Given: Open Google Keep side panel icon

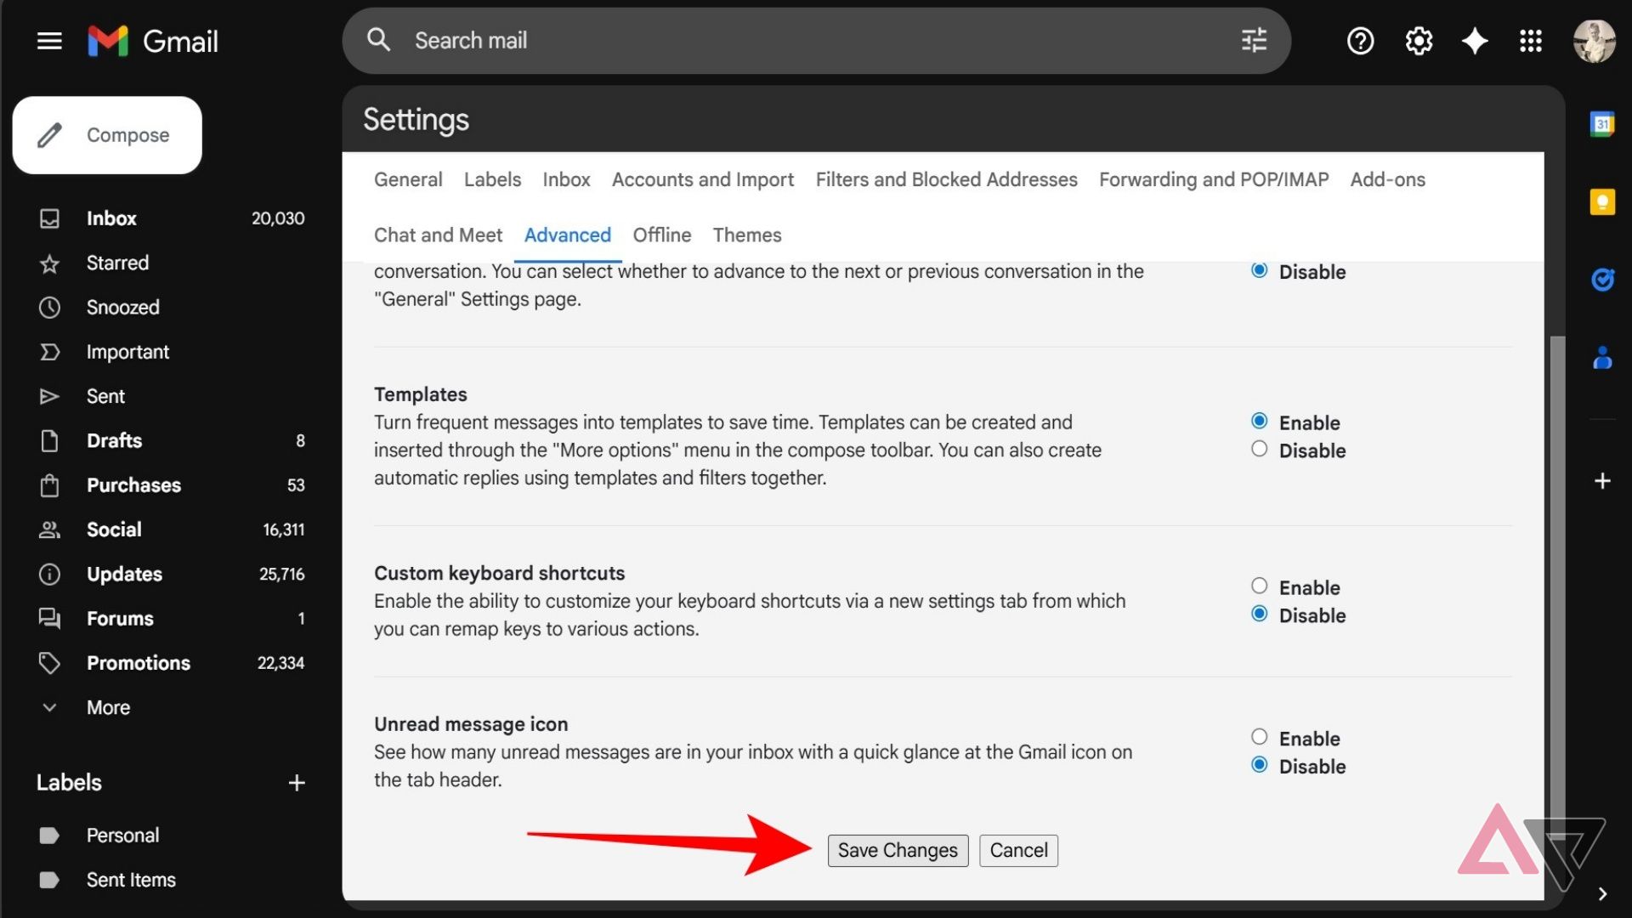Looking at the screenshot, I should (1602, 202).
